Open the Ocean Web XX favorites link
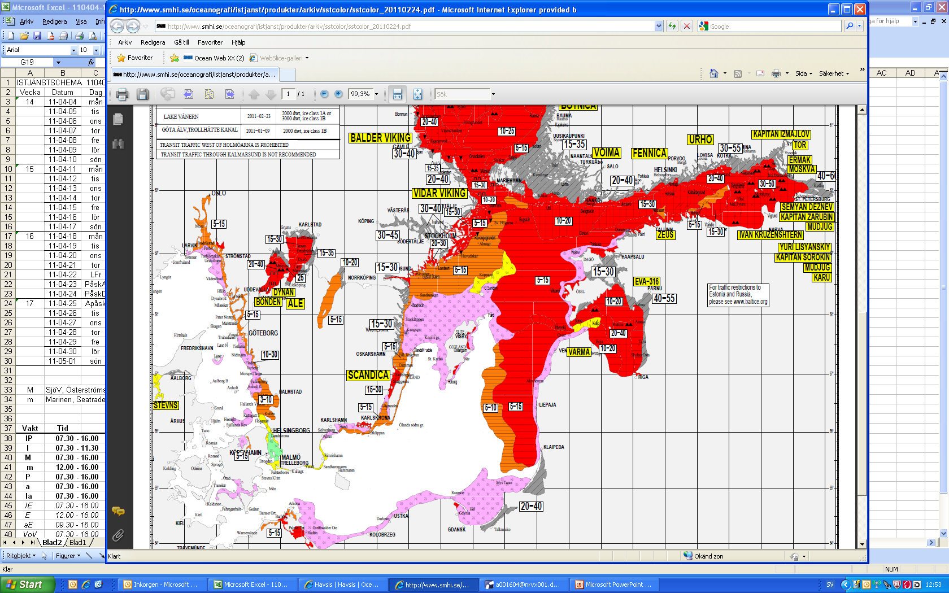 coord(214,58)
